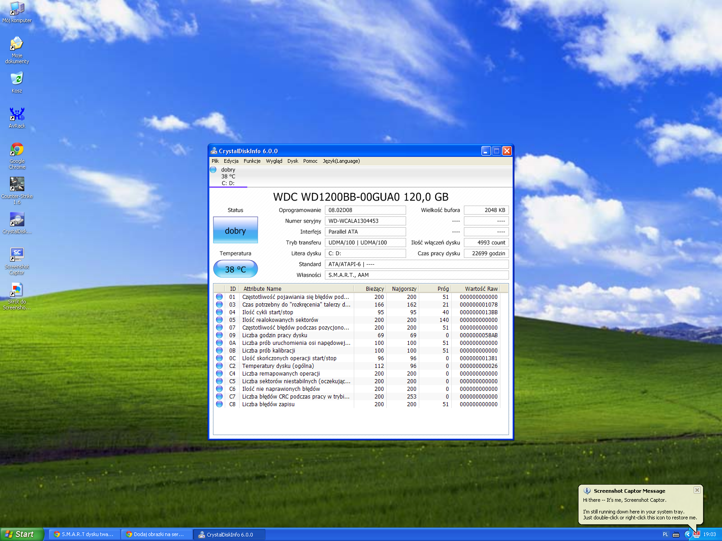Click the status orb for attribute 09
Viewport: 722px width, 541px height.
tap(219, 335)
